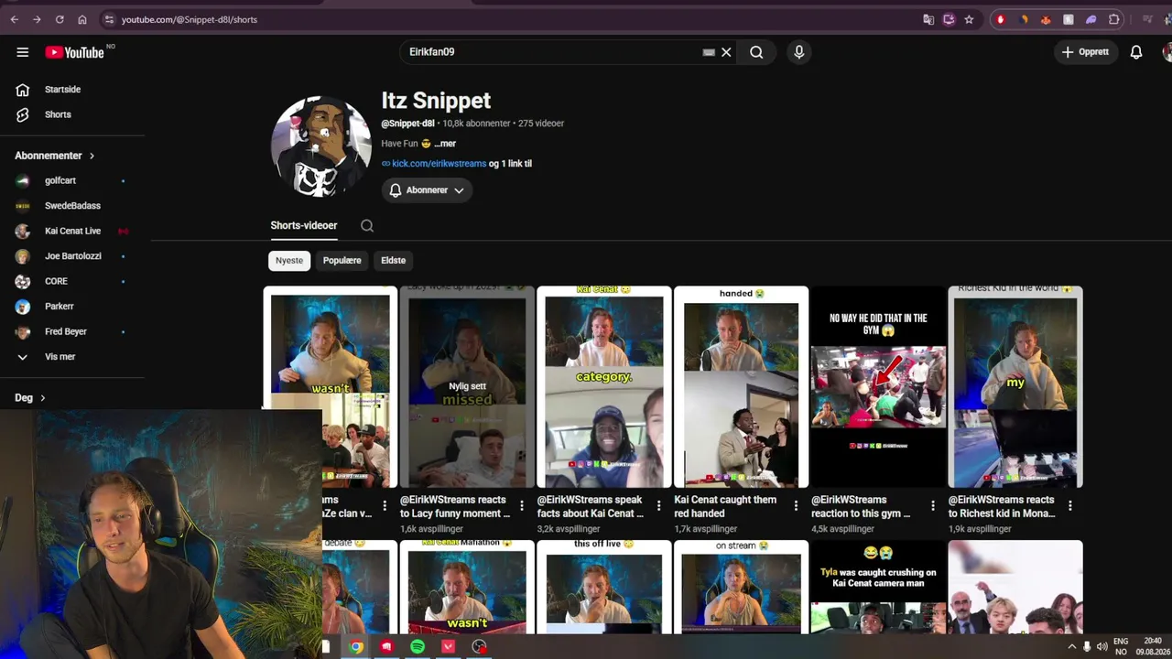Click the Opprett create button
This screenshot has height=659, width=1172.
pos(1086,52)
